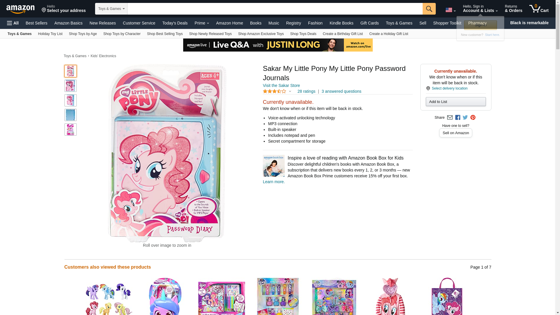Share the product on Twitter
Screen dimensions: 560x315
(465, 118)
